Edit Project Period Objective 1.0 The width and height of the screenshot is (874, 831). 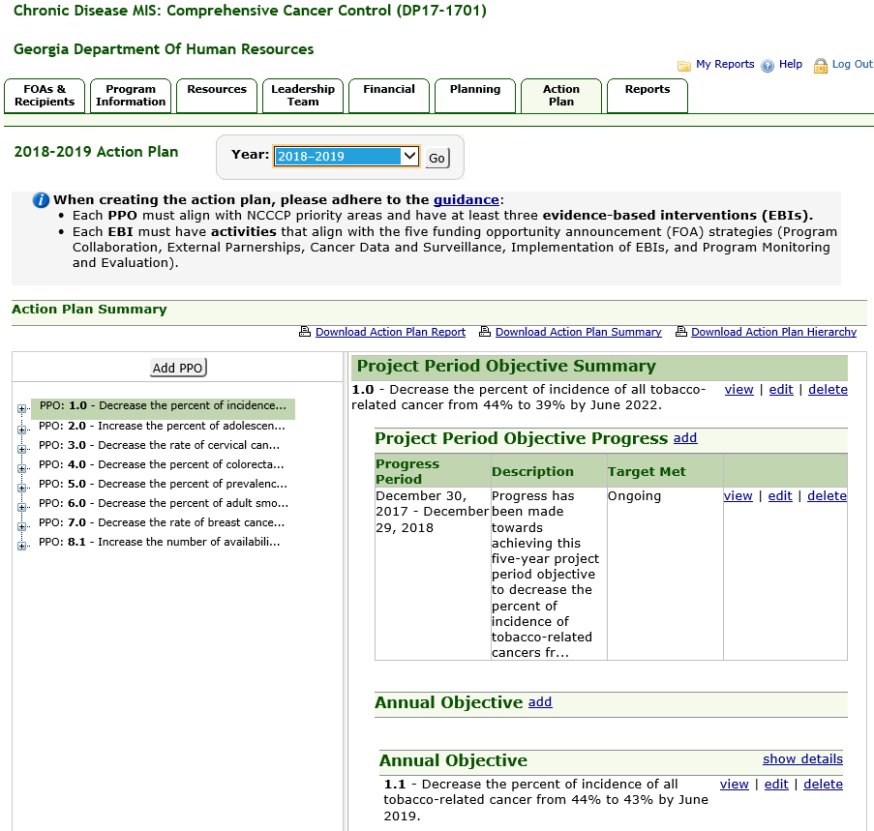coord(781,389)
